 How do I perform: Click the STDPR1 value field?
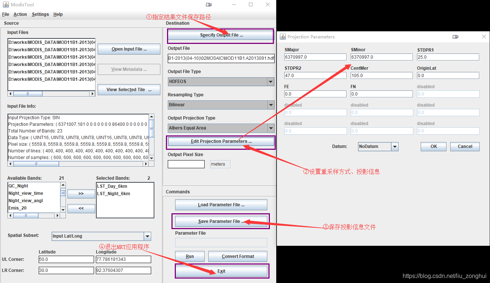coord(448,57)
